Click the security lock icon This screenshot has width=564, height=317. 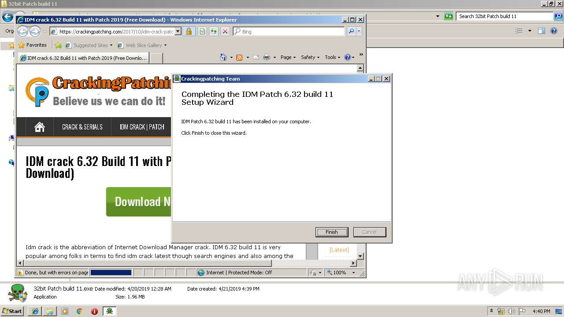pos(189,32)
